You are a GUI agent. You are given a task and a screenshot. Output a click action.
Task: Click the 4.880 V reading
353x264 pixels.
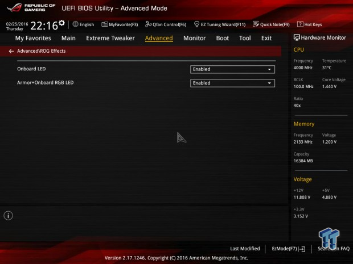329,197
